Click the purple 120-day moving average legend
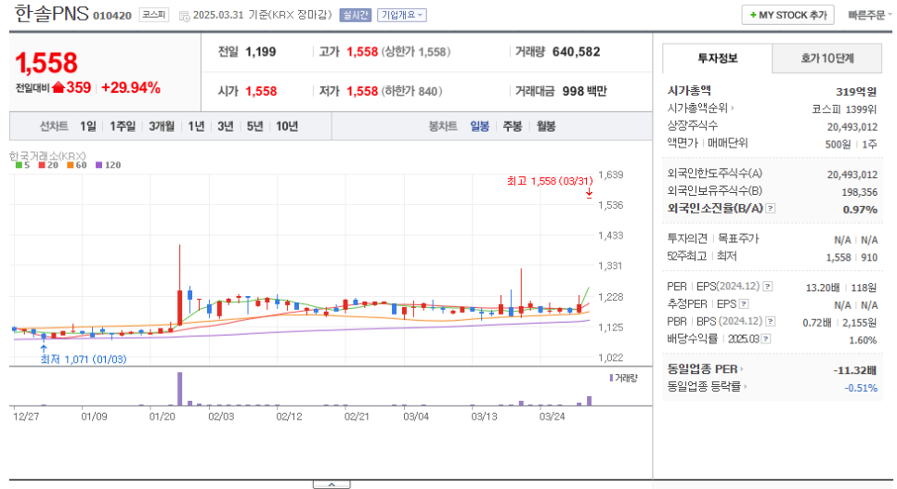This screenshot has width=897, height=489. click(108, 165)
